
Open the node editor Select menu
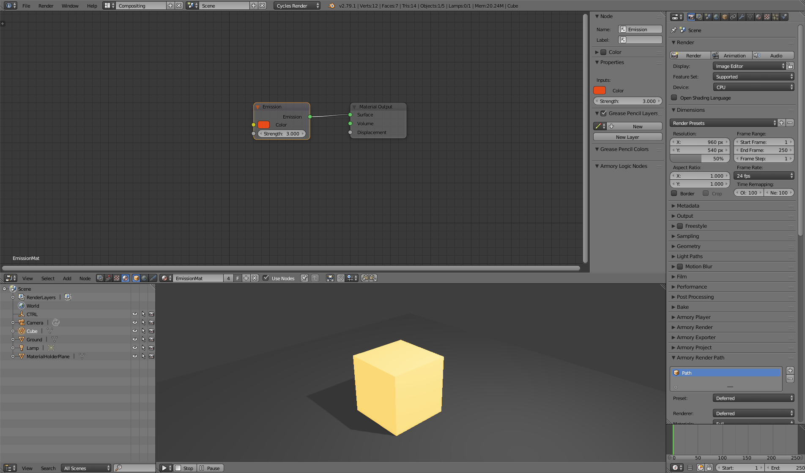point(48,278)
